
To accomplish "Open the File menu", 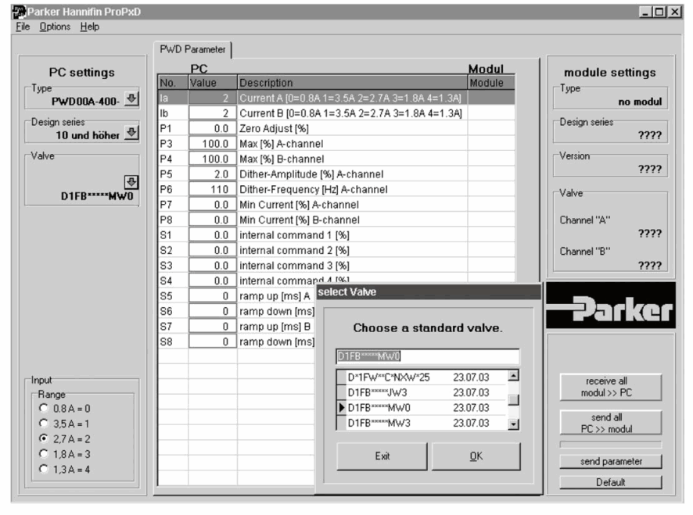I will pos(23,27).
